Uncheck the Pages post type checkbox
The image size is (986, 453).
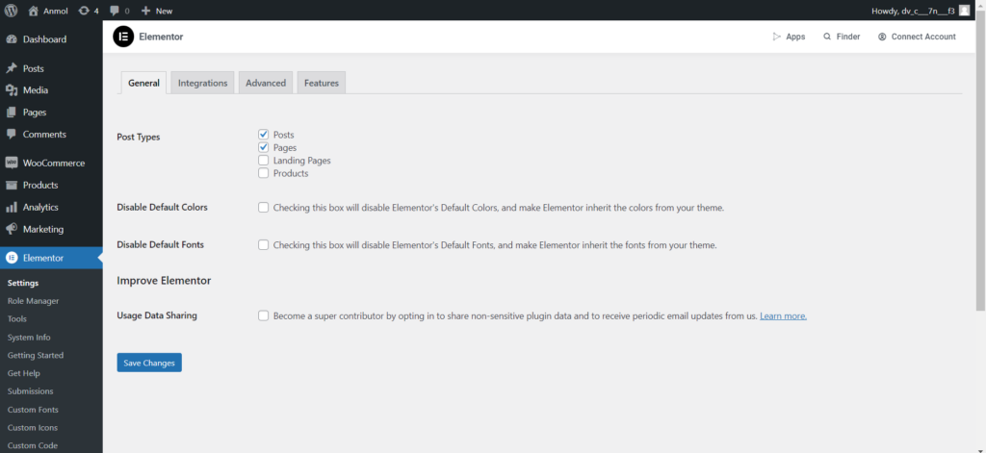pyautogui.click(x=264, y=147)
